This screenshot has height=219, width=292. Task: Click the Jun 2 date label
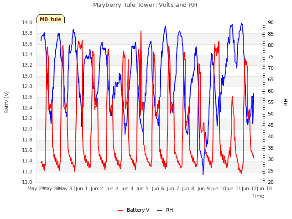pyautogui.click(x=97, y=188)
